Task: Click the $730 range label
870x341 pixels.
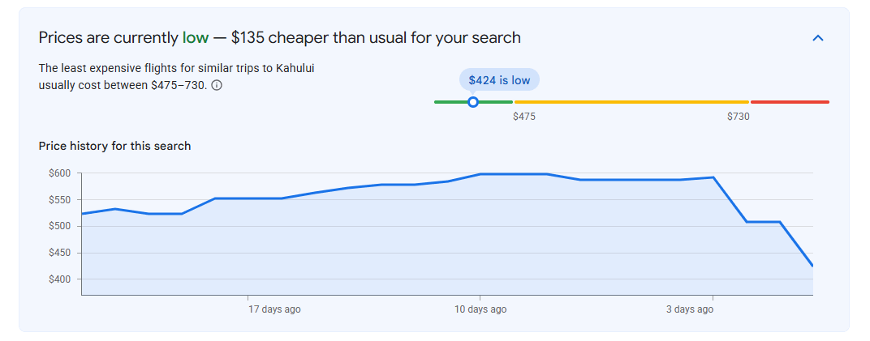Action: [x=738, y=117]
